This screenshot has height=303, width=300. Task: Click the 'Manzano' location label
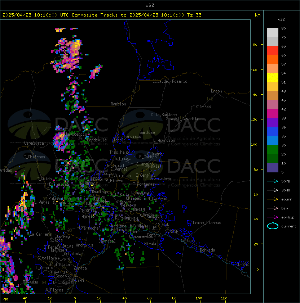click(x=30, y=281)
